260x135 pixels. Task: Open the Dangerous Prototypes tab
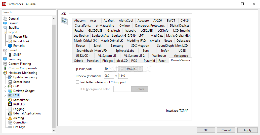click(150, 26)
